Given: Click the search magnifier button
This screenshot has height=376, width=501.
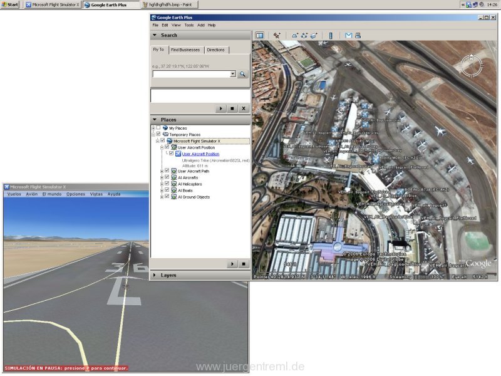Looking at the screenshot, I should coord(242,74).
